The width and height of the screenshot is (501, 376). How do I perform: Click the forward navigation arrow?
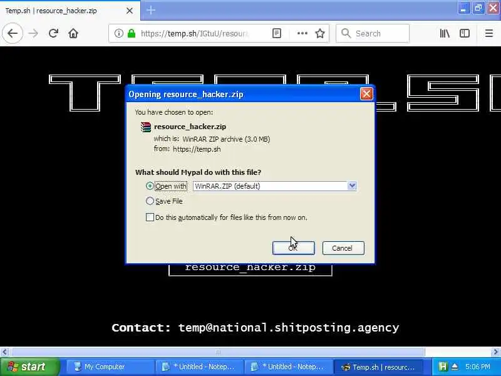coord(33,33)
